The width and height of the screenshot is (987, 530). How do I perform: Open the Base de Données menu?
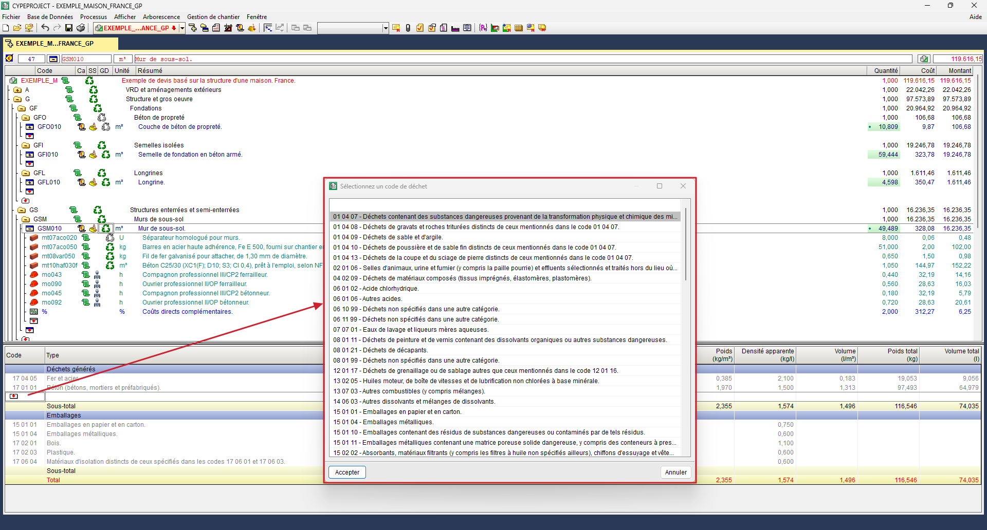click(50, 17)
